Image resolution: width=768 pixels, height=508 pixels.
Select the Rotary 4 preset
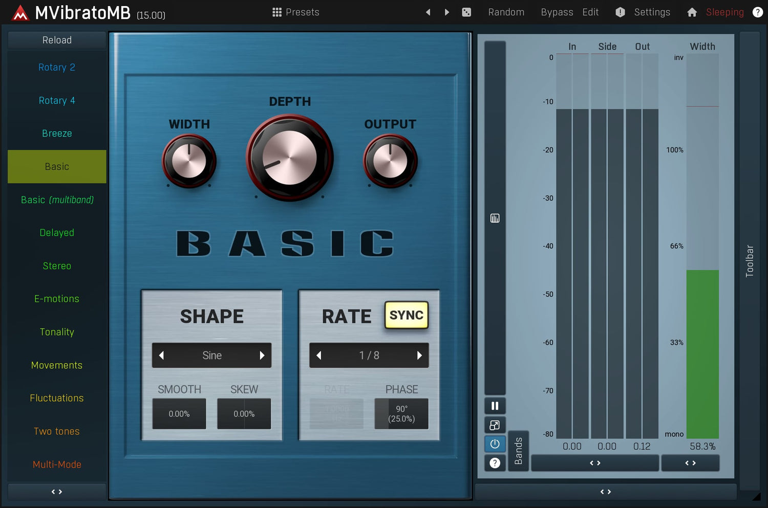[x=57, y=101]
